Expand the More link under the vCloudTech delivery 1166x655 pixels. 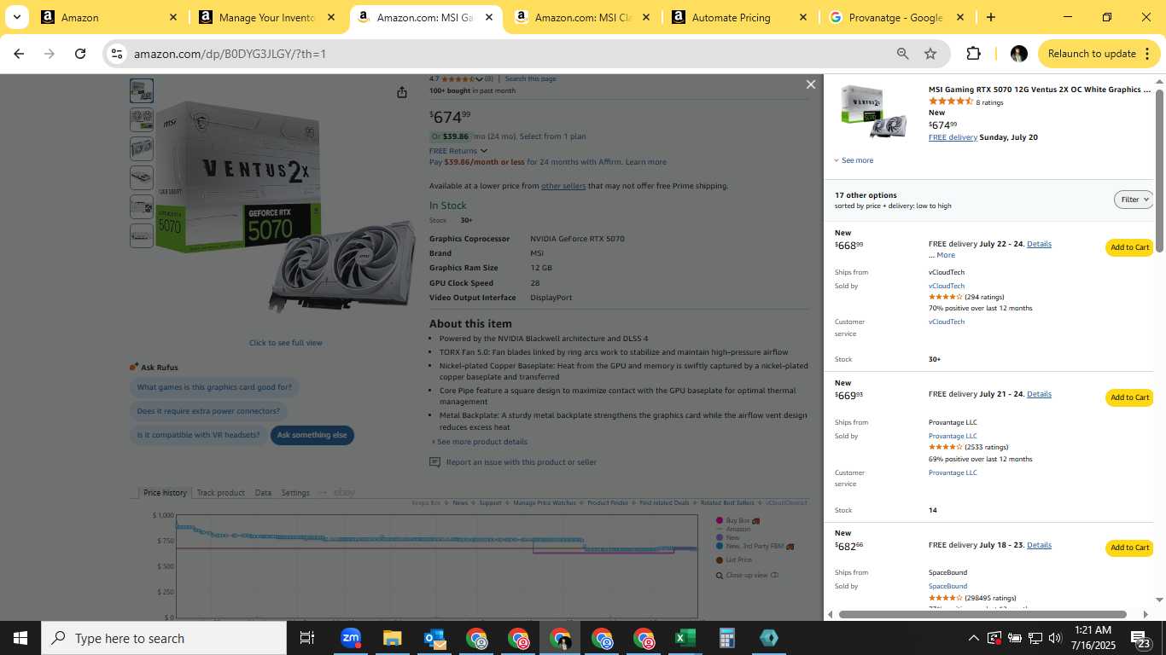coord(945,255)
